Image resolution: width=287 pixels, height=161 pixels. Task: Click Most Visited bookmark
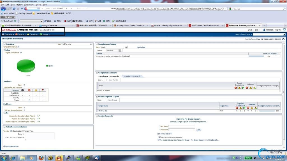pos(8,13)
